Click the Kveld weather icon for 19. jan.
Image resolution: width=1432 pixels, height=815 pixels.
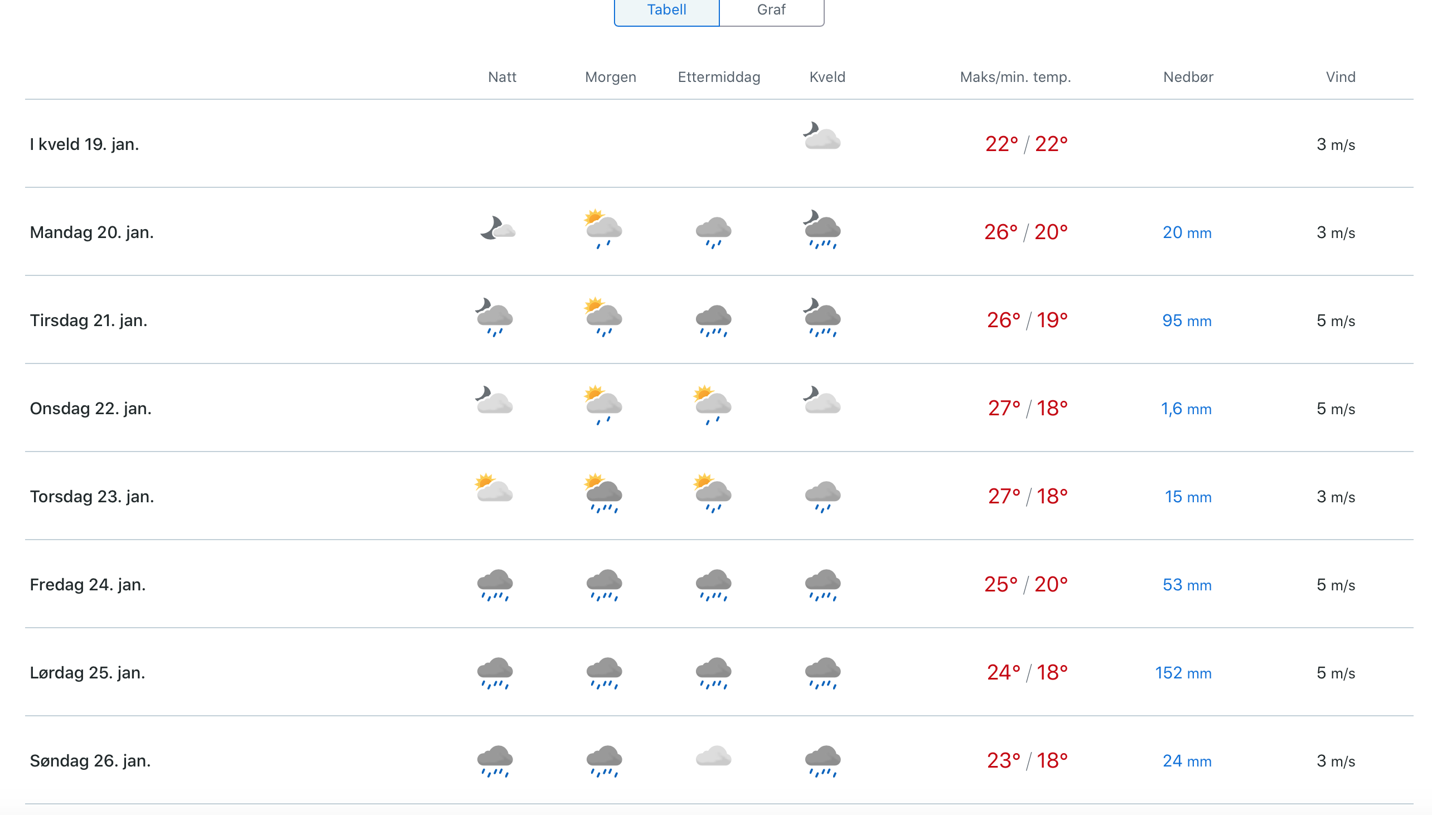[821, 136]
